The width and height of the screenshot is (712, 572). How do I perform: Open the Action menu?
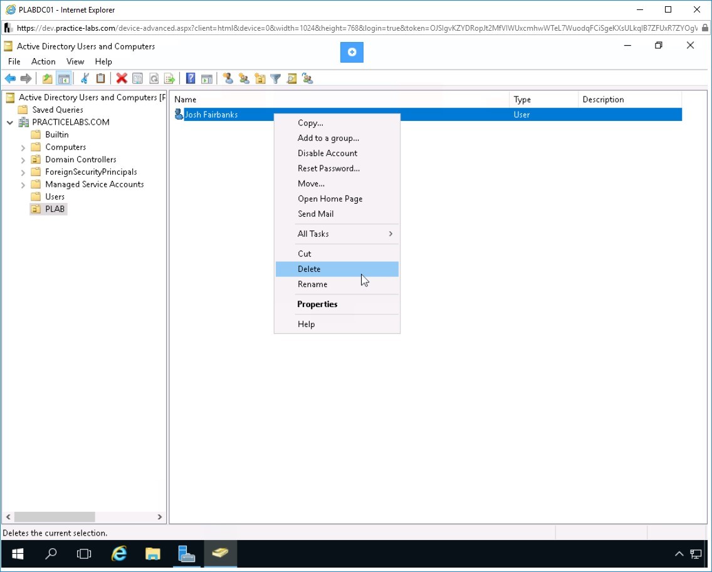[x=43, y=61]
